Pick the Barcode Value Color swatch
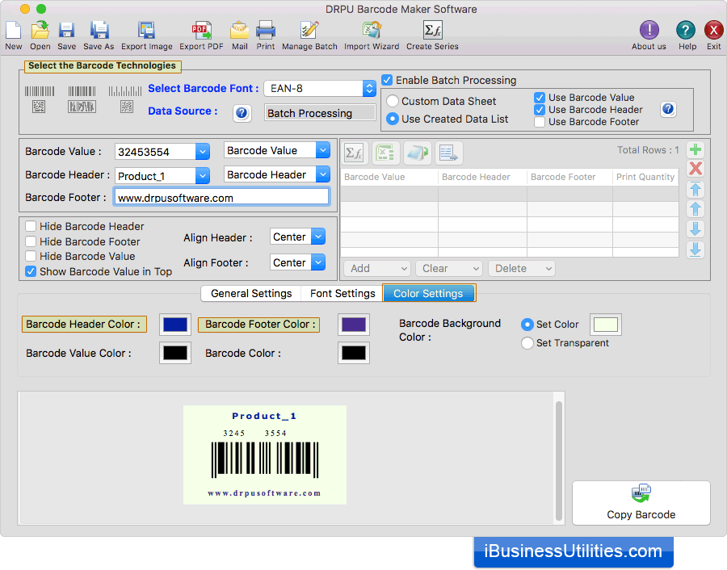 tap(175, 353)
